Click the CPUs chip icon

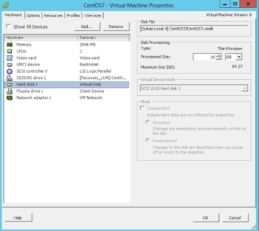click(9, 51)
